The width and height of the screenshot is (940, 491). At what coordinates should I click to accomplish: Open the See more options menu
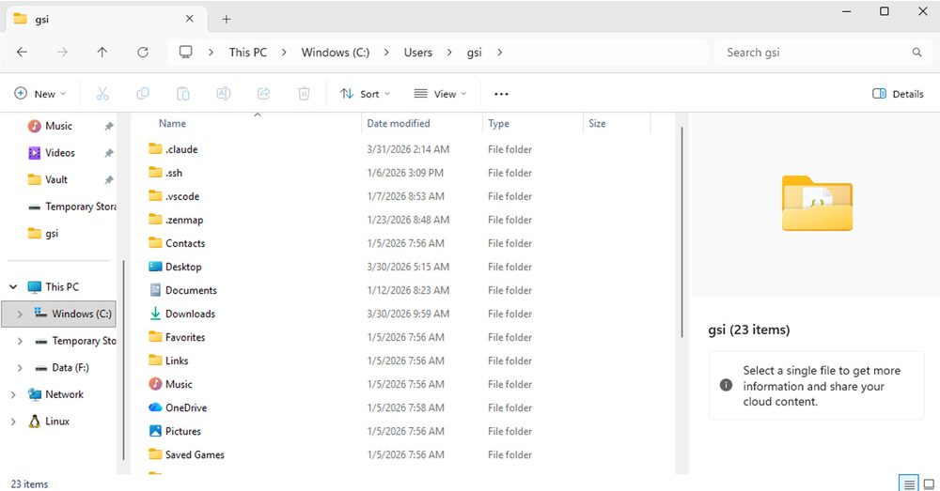tap(501, 94)
